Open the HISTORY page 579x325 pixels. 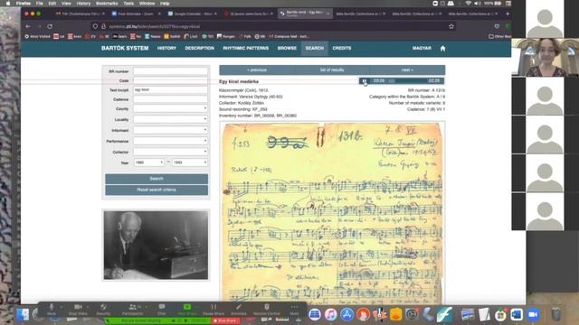pos(166,48)
